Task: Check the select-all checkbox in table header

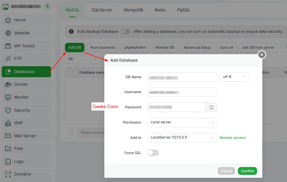Action: (x=71, y=73)
